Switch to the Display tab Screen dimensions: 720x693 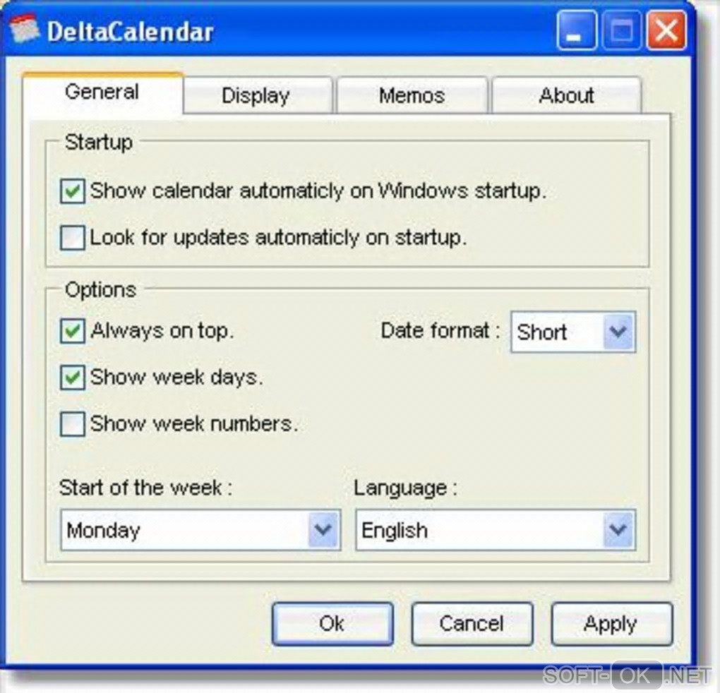(256, 96)
